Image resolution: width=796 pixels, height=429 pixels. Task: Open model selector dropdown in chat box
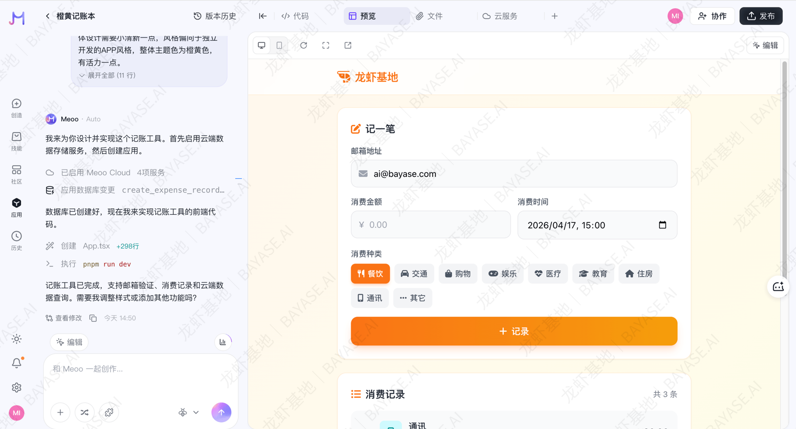tap(189, 412)
